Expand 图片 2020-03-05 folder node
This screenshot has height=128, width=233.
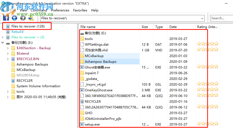point(8,97)
